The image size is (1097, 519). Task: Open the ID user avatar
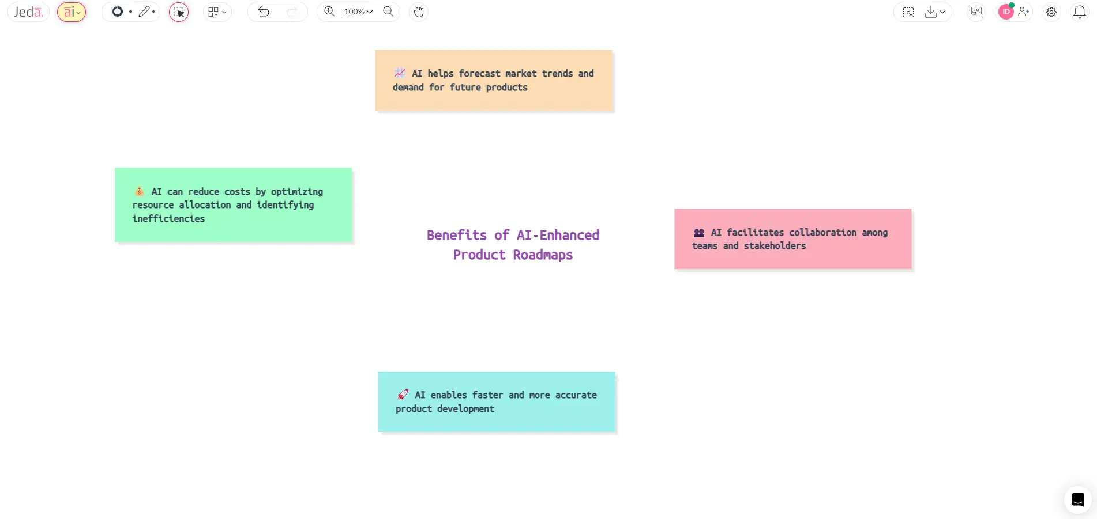(x=1005, y=12)
